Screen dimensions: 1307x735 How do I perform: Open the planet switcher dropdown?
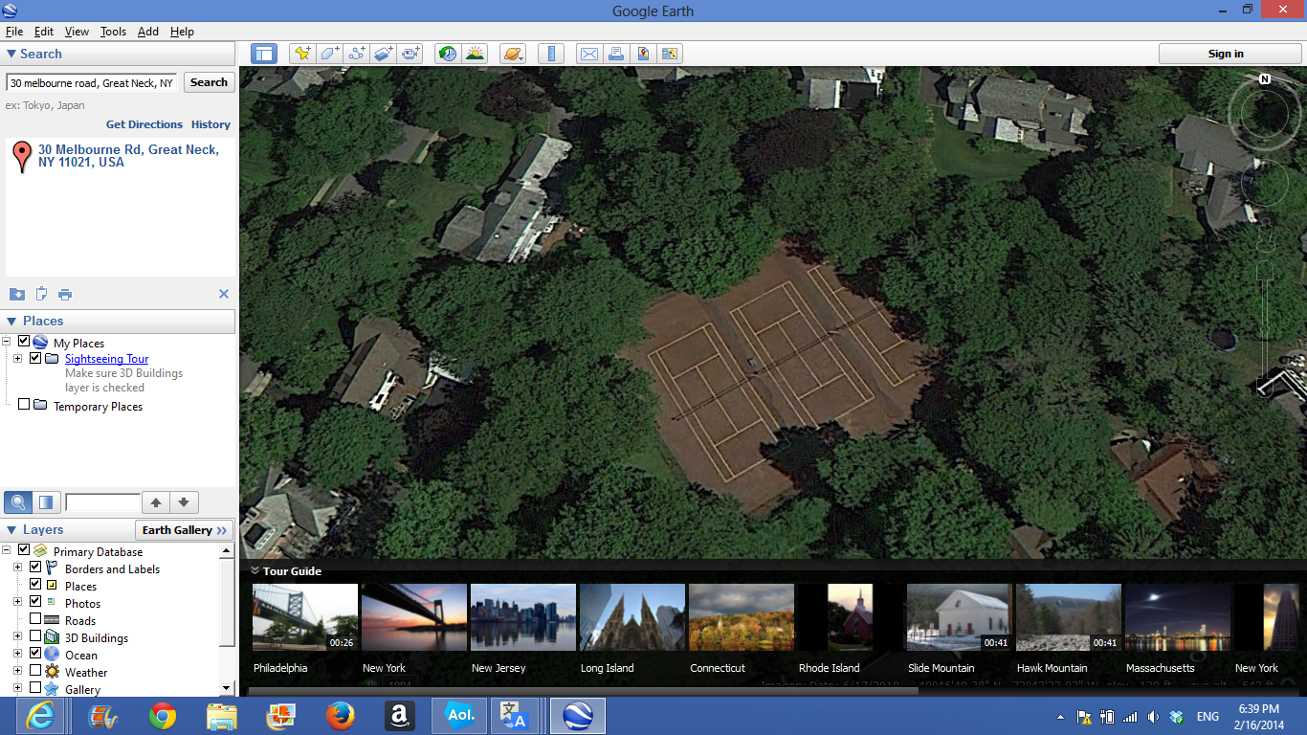pyautogui.click(x=513, y=54)
